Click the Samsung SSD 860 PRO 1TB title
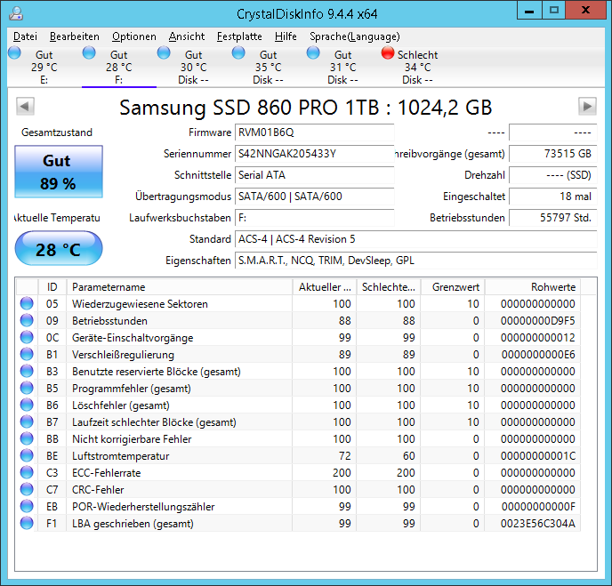612x586 pixels. point(305,107)
